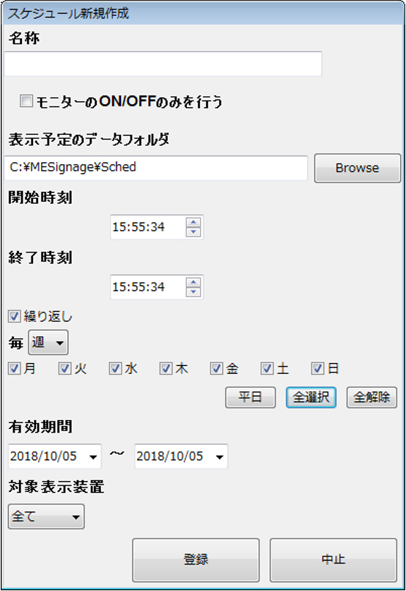Expand the 全て target display dropdown
The width and height of the screenshot is (406, 591).
(46, 516)
